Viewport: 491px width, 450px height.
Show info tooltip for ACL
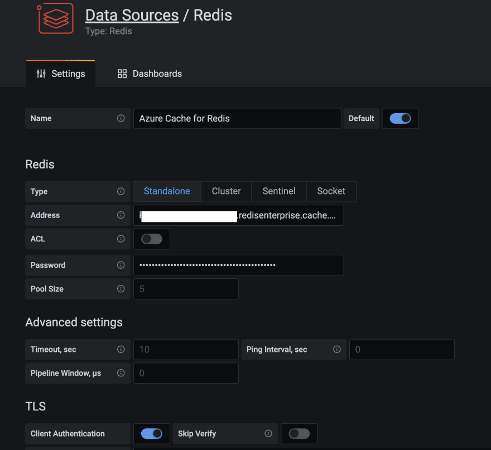point(121,239)
